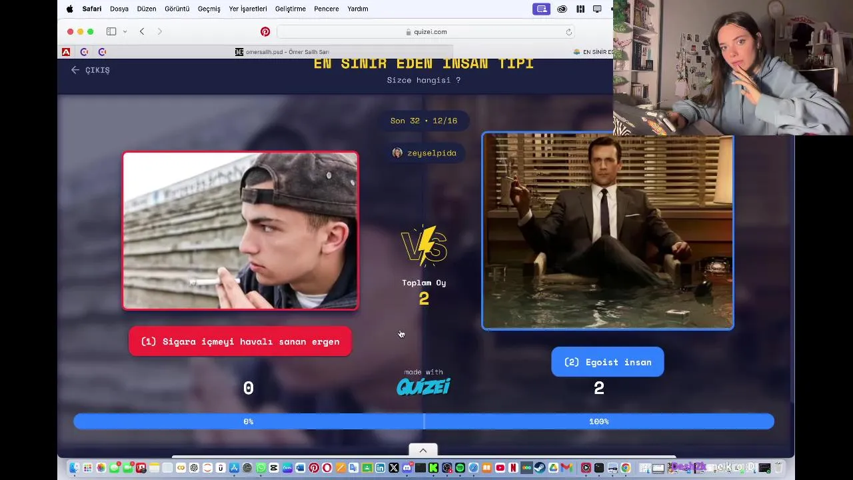Open Terminal from the Dock
The image size is (853, 480).
[x=599, y=468]
